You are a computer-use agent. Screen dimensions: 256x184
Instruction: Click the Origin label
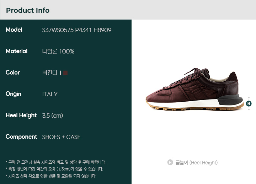(x=14, y=94)
